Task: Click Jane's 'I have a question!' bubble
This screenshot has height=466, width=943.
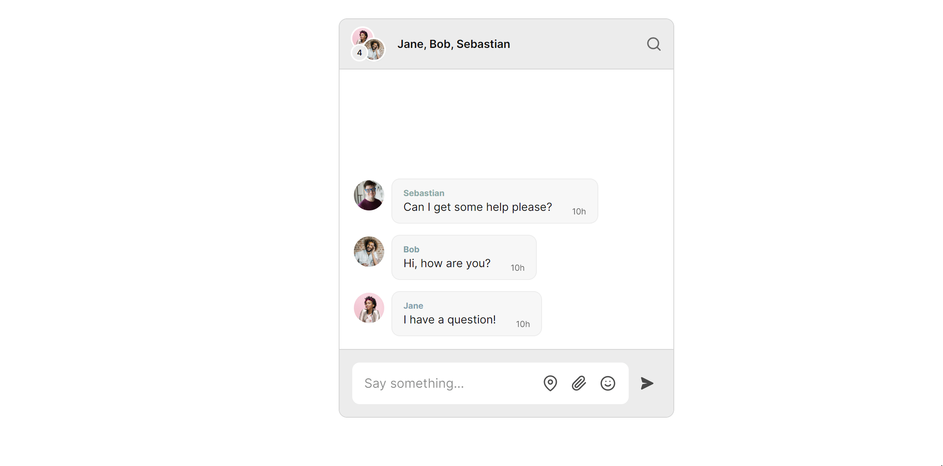Action: pos(449,319)
